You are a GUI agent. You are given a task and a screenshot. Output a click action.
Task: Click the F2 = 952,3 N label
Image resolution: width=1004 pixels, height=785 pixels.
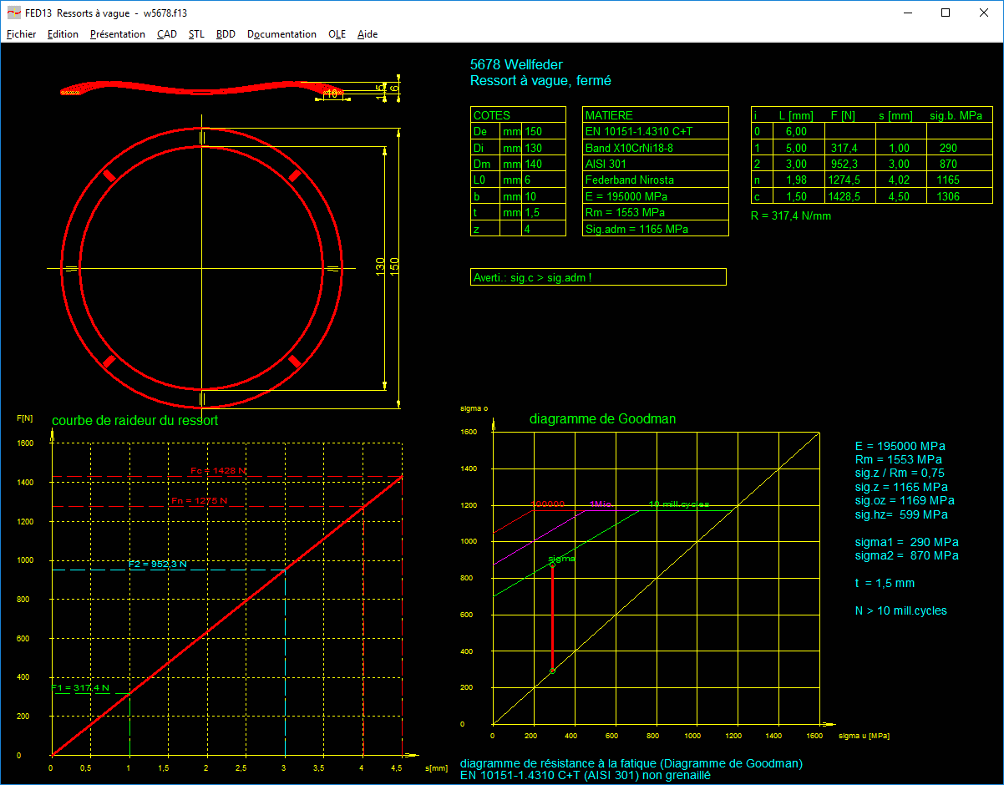coord(157,565)
